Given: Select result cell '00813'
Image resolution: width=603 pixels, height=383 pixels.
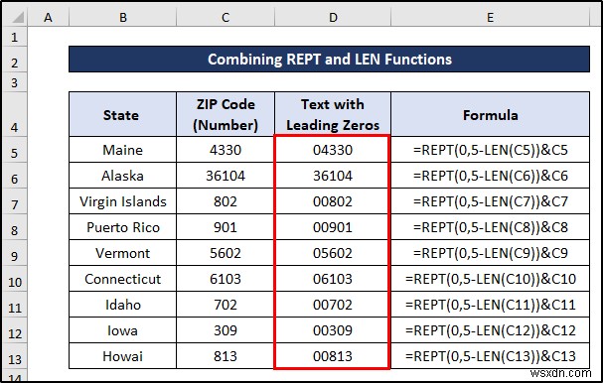Looking at the screenshot, I should 333,356.
